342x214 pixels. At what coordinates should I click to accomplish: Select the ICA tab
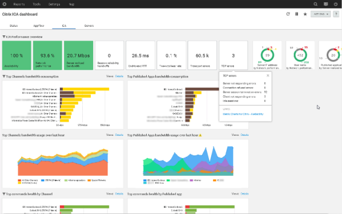[64, 26]
